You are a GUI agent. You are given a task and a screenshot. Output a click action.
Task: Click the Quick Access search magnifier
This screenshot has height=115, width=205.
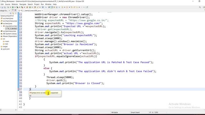[200, 7]
